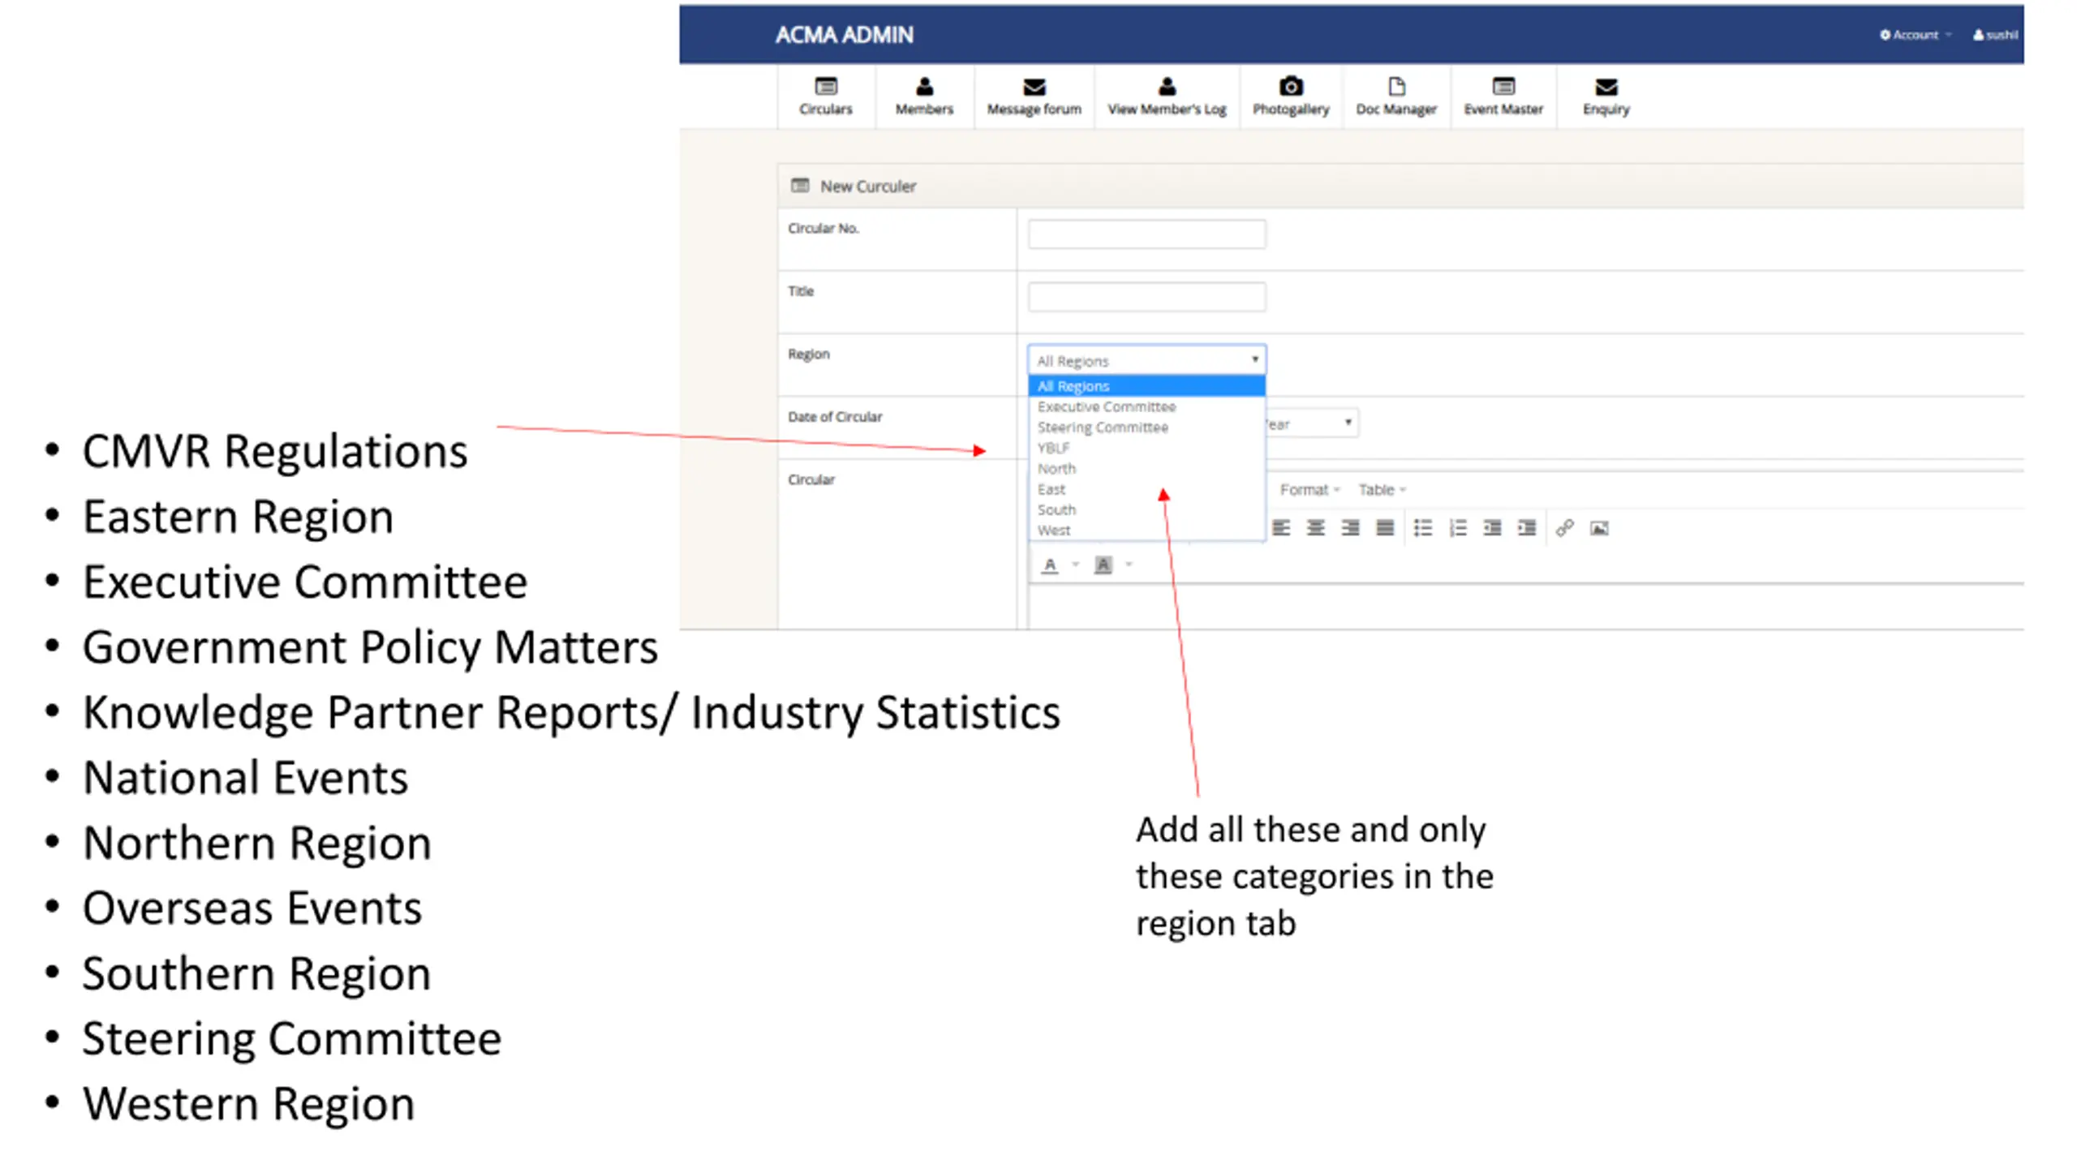Click the sushil user link
This screenshot has height=1168, width=2077.
click(x=1995, y=34)
